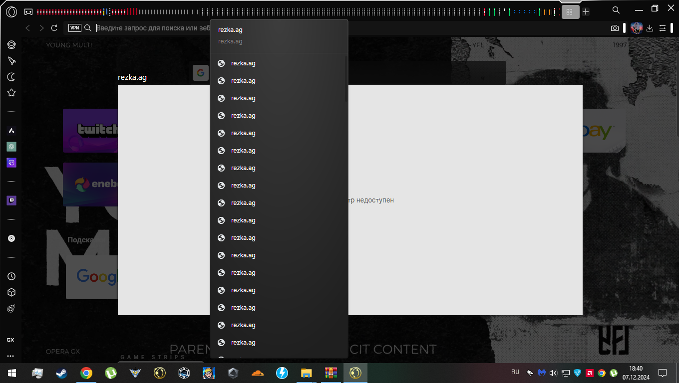Open Cloudflare app from the taskbar

pyautogui.click(x=258, y=373)
